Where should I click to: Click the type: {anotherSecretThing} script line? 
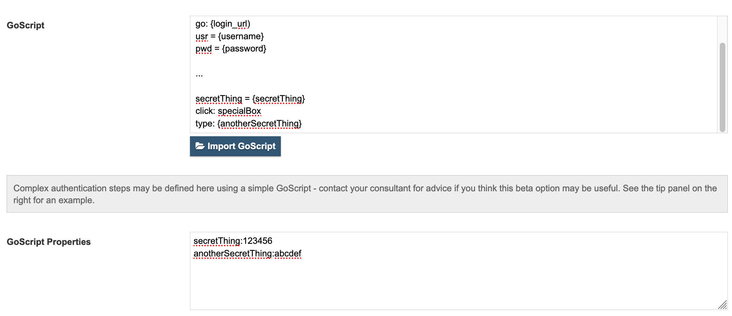pos(249,123)
